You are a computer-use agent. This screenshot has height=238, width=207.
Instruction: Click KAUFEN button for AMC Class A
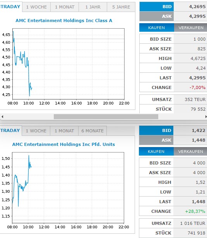[x=156, y=27]
